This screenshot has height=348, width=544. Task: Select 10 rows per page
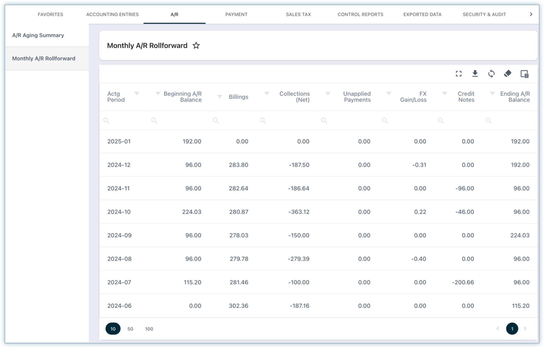[x=113, y=329]
